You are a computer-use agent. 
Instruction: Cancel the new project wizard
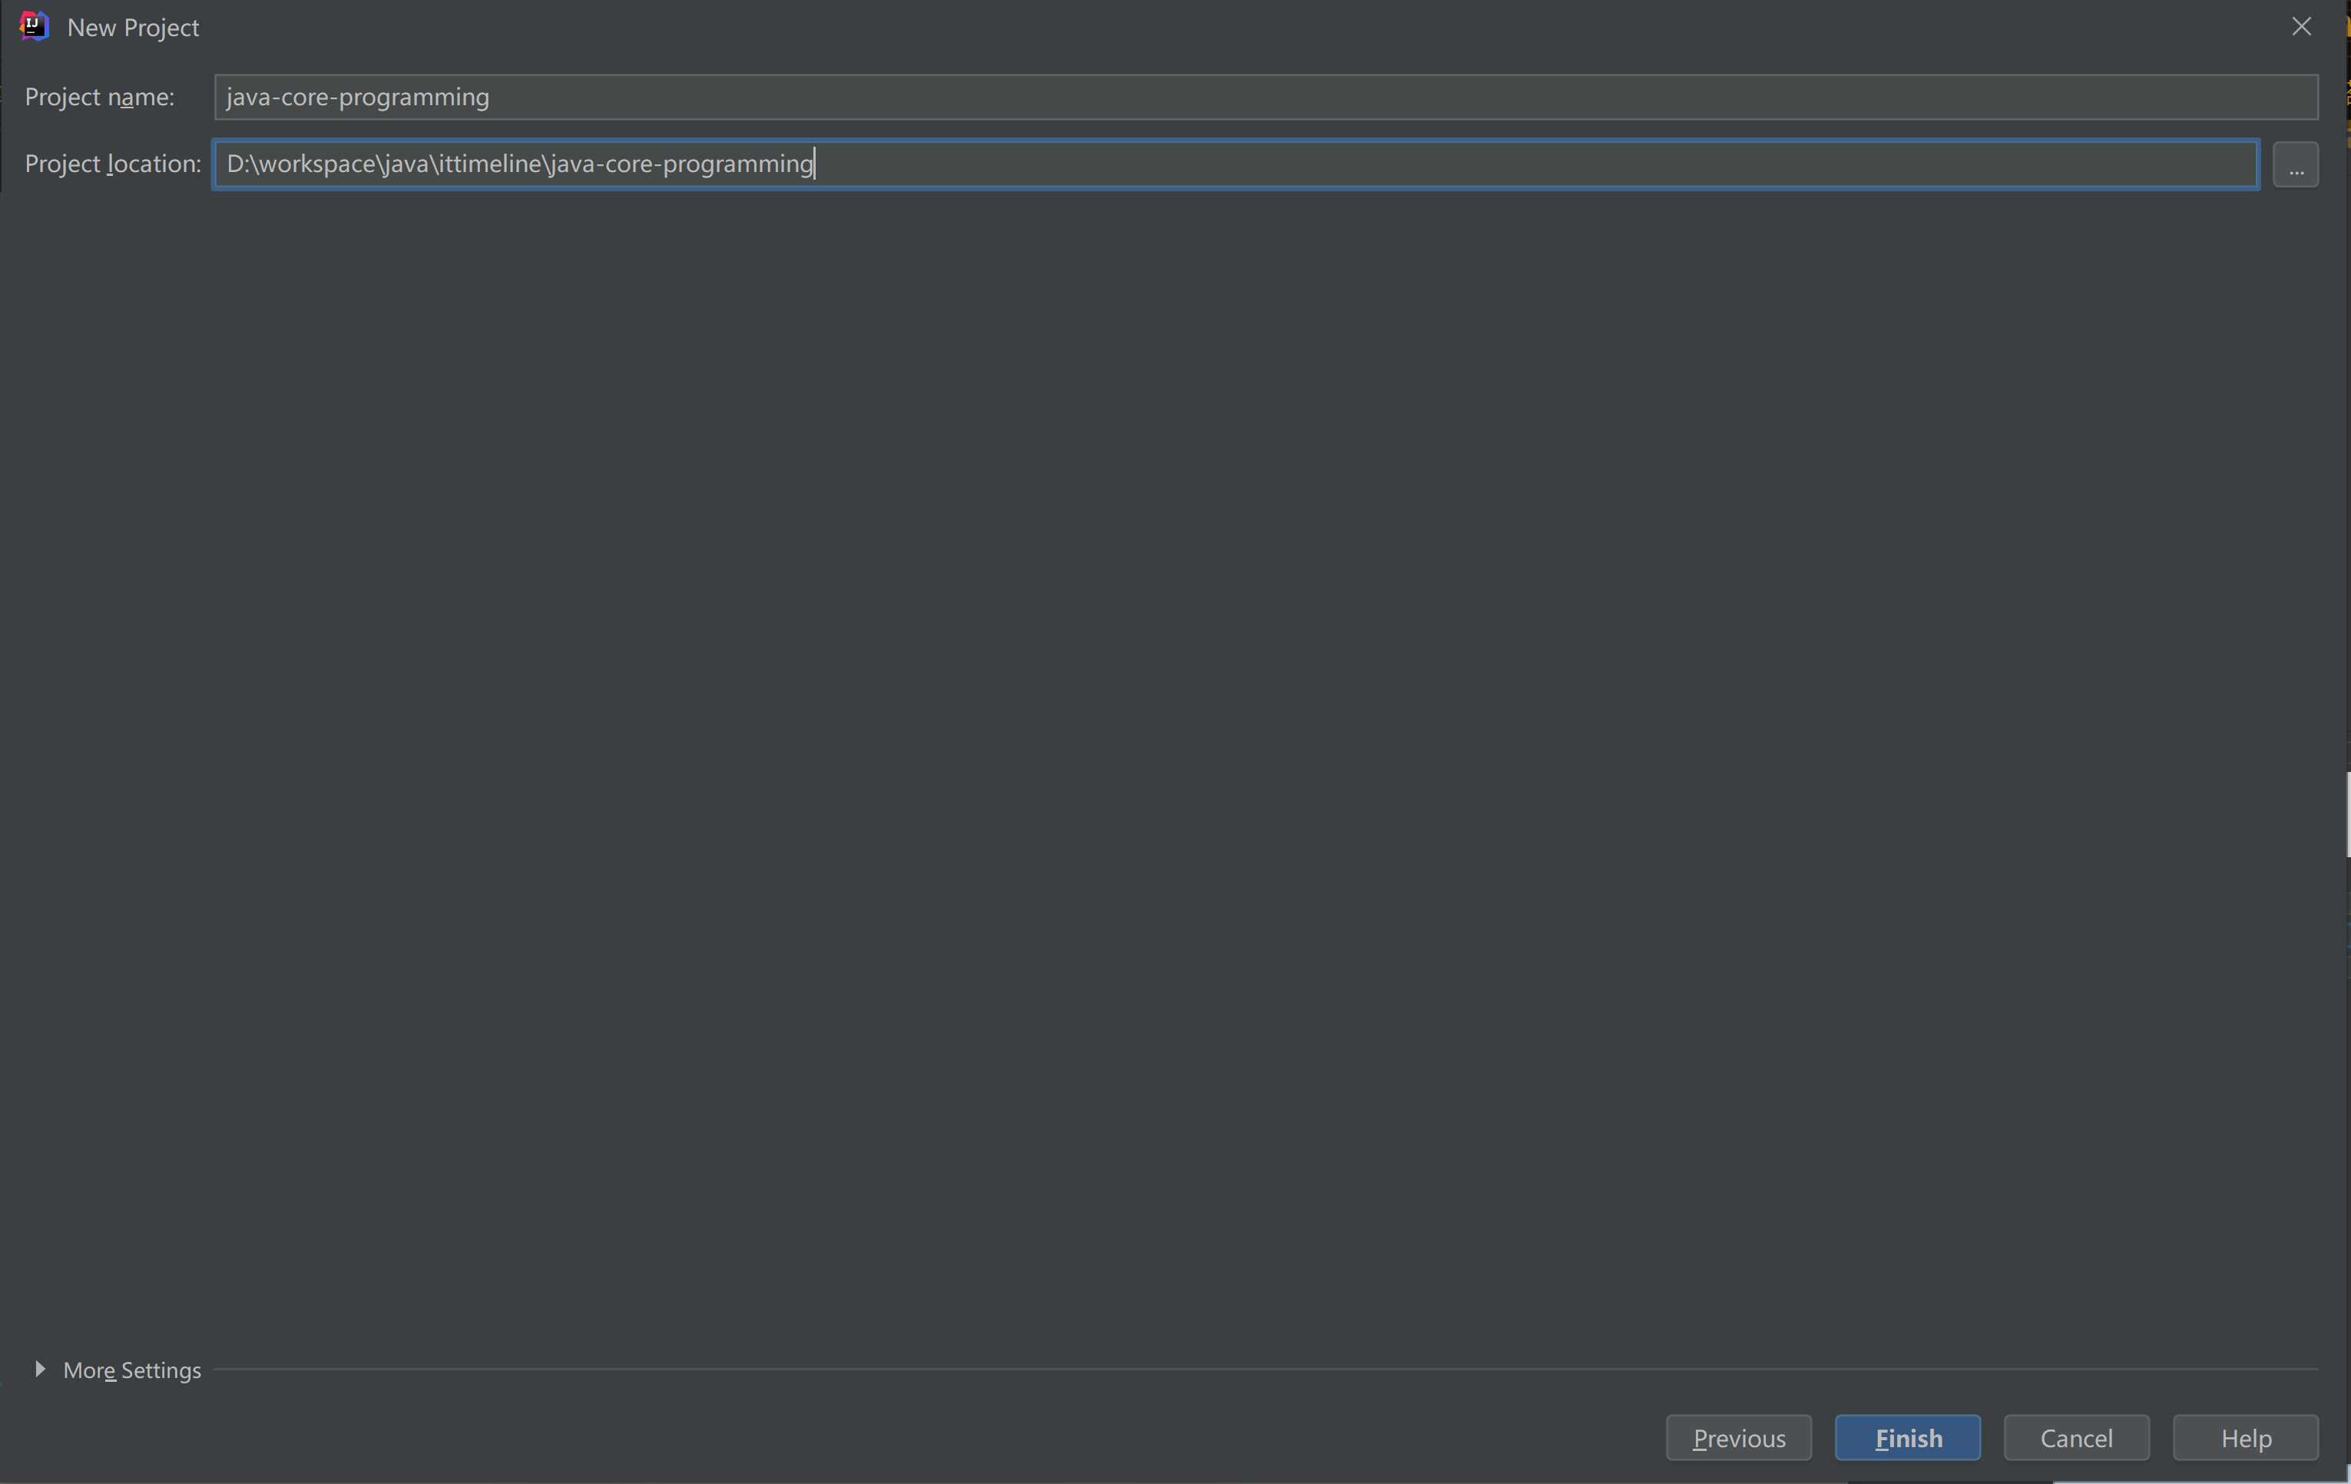(x=2077, y=1437)
